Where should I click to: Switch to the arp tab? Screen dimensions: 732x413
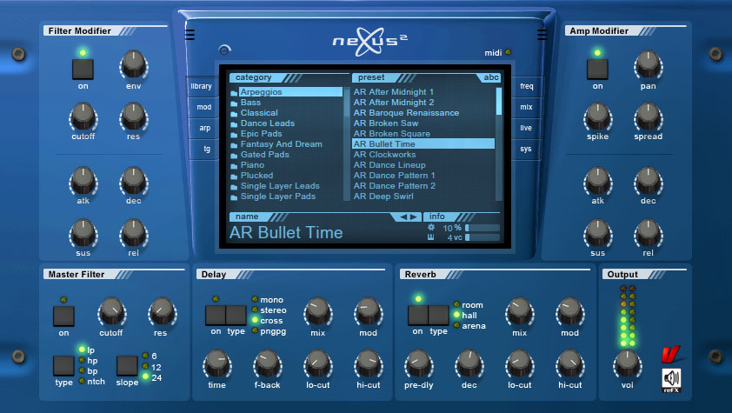(203, 129)
